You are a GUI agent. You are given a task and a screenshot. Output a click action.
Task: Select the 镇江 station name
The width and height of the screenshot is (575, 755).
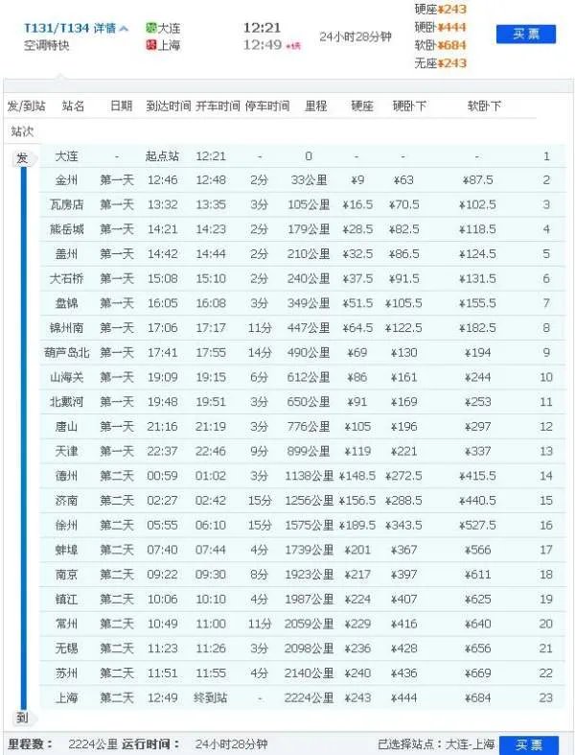pos(66,599)
